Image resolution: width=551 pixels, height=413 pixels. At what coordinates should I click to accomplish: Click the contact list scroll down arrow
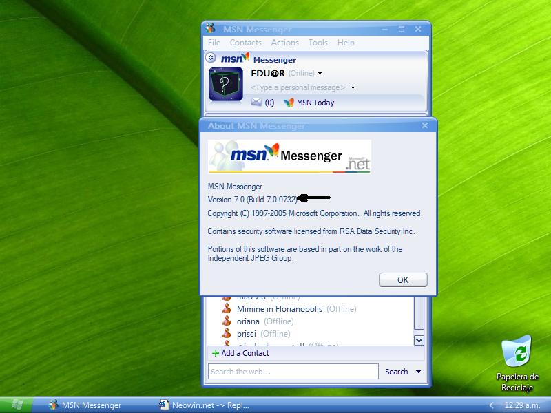coord(419,340)
